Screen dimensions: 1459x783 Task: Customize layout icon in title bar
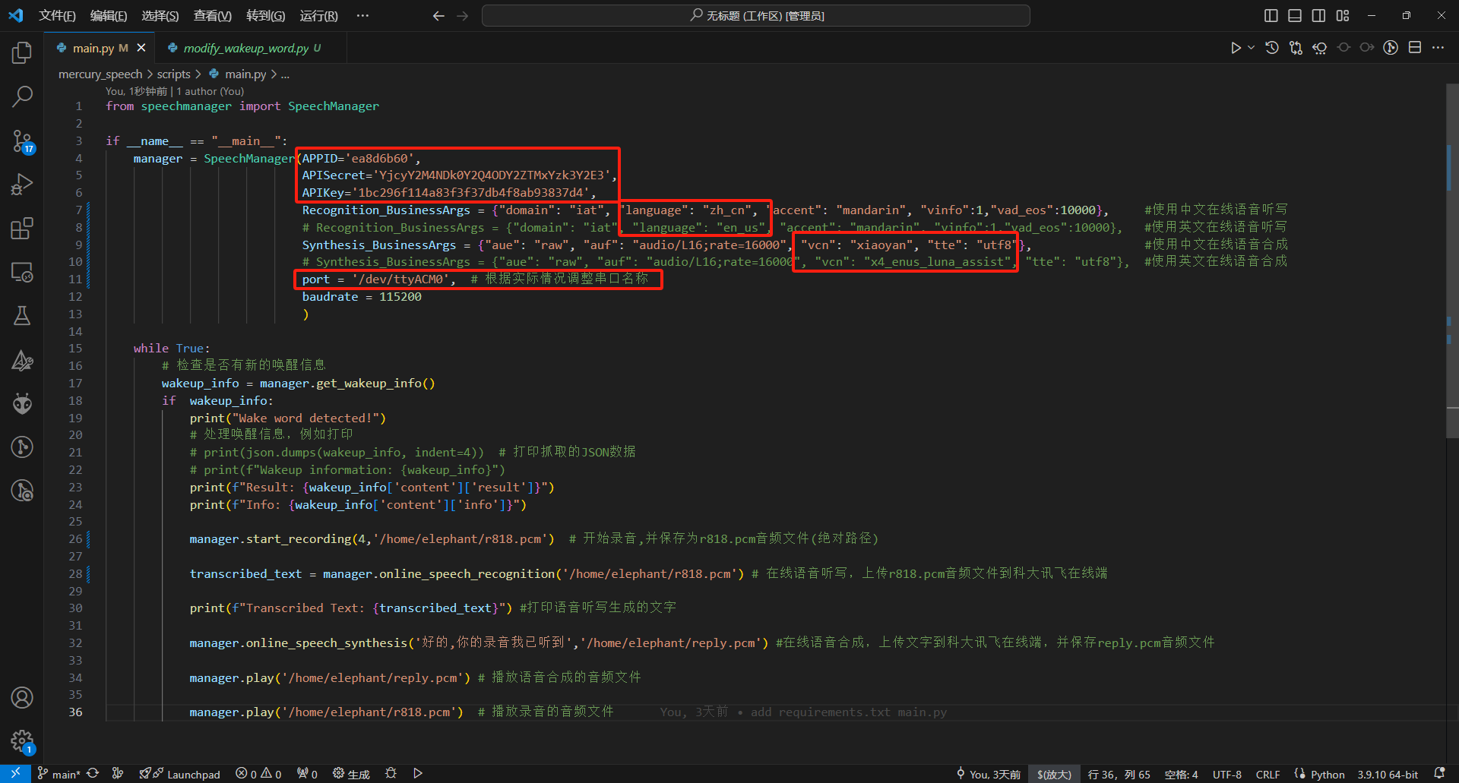click(1343, 15)
